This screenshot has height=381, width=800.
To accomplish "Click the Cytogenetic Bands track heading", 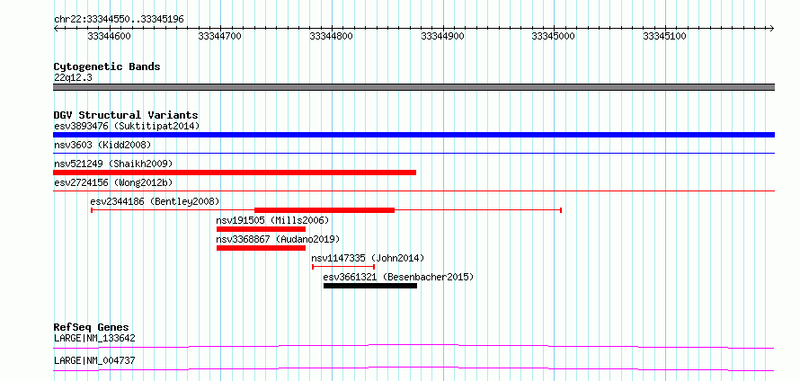I will [x=107, y=66].
